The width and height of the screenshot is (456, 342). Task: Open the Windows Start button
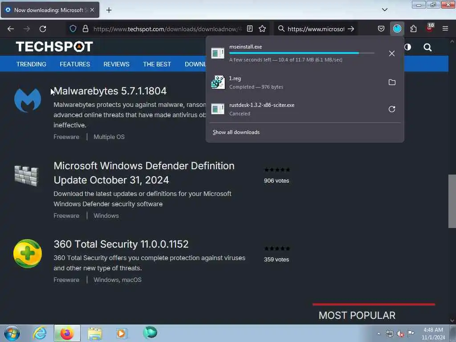[12, 333]
